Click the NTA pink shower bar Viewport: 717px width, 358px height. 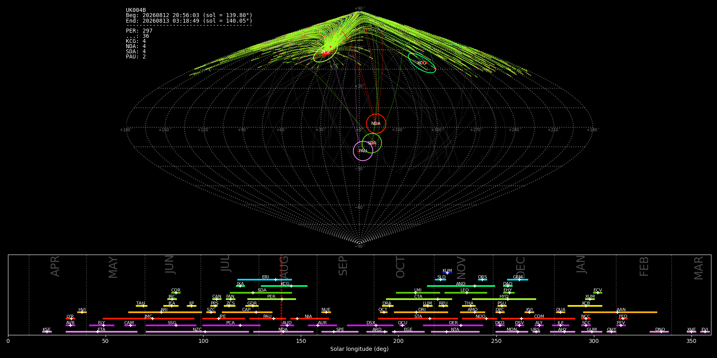pyautogui.click(x=455, y=332)
